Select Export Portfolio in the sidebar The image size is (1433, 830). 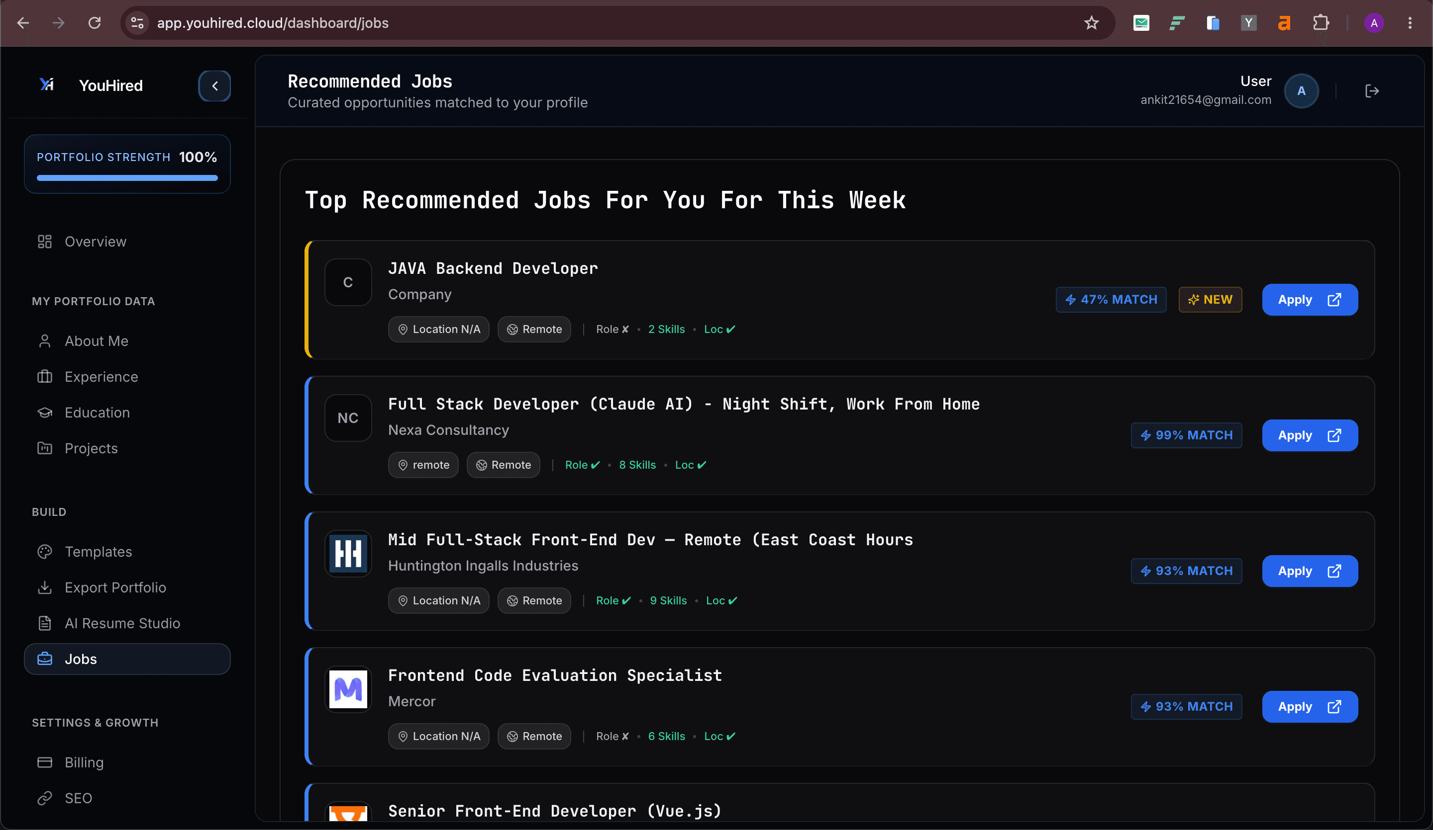point(127,587)
